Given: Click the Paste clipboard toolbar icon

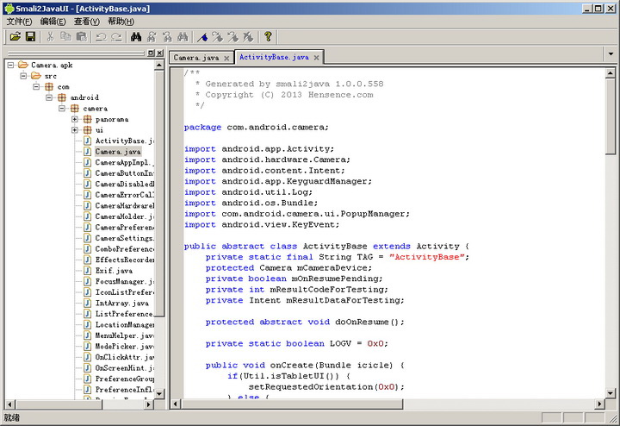Looking at the screenshot, I should click(x=81, y=37).
